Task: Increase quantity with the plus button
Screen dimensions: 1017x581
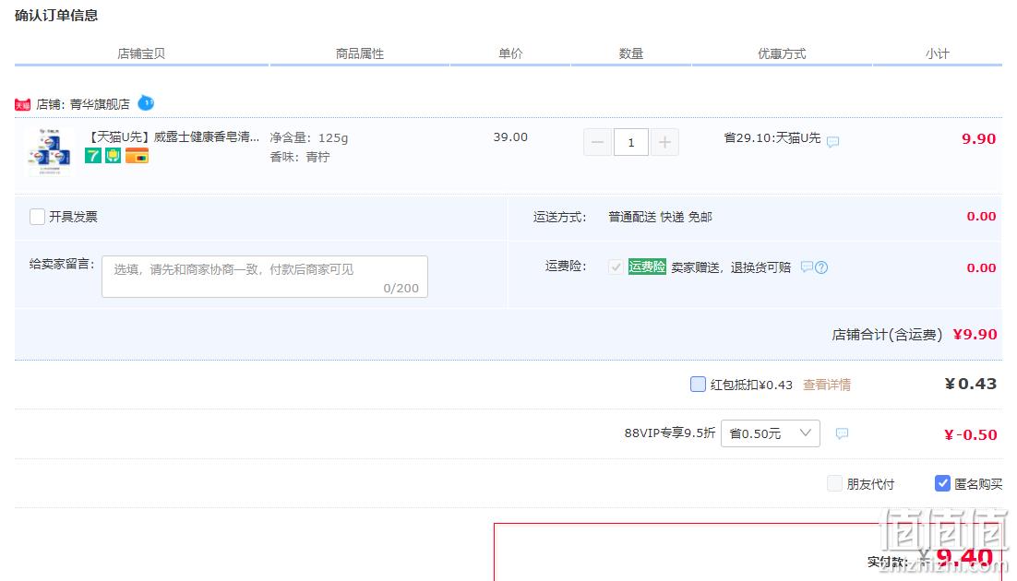Action: coord(664,142)
